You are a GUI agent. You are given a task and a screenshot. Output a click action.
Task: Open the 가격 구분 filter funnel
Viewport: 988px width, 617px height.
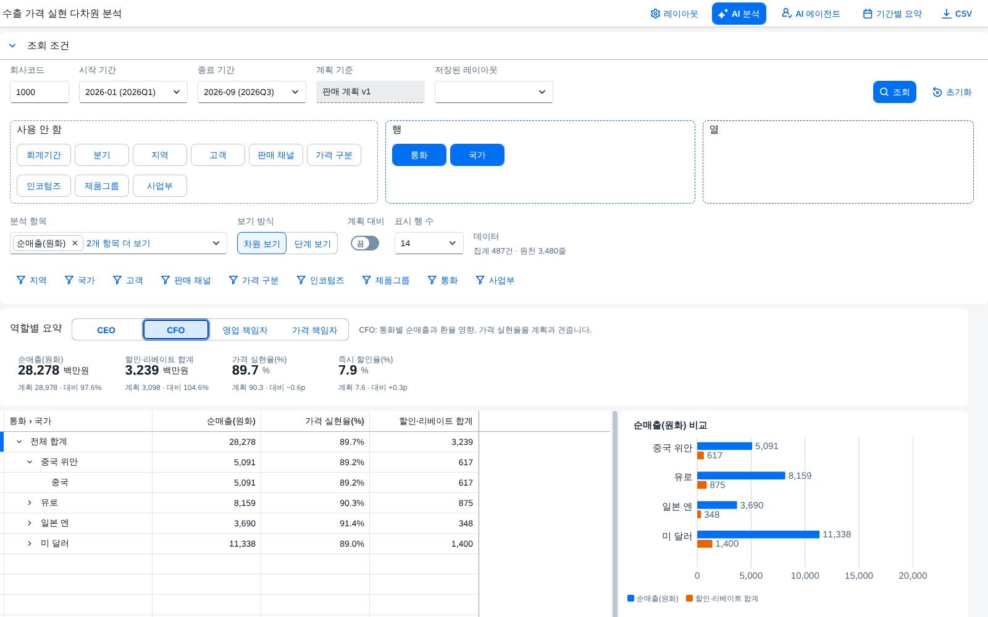[x=254, y=280]
